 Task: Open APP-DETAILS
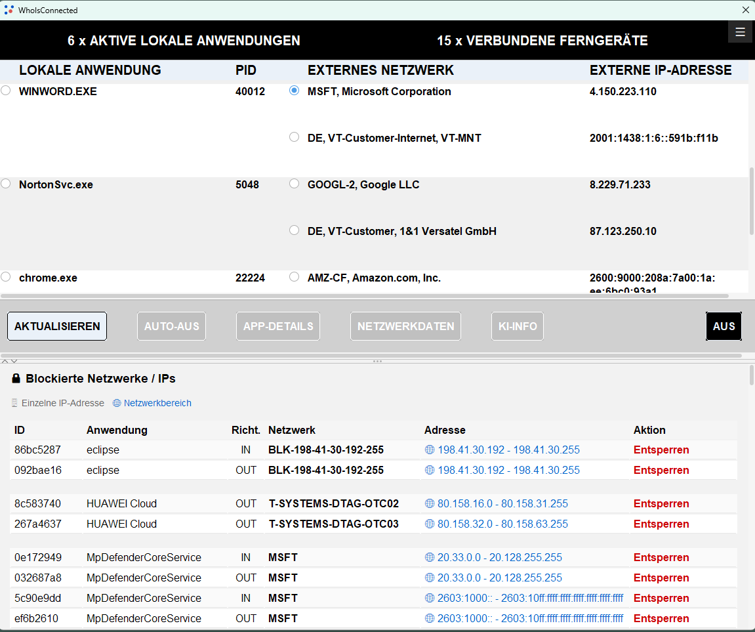tap(278, 326)
